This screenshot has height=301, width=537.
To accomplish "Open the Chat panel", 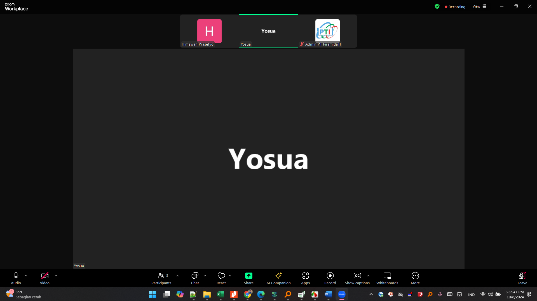I will tap(195, 278).
